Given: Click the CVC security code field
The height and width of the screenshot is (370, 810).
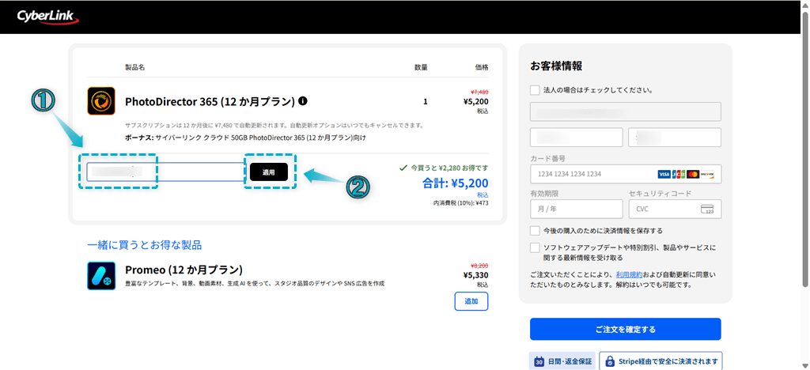Looking at the screenshot, I should coord(675,209).
